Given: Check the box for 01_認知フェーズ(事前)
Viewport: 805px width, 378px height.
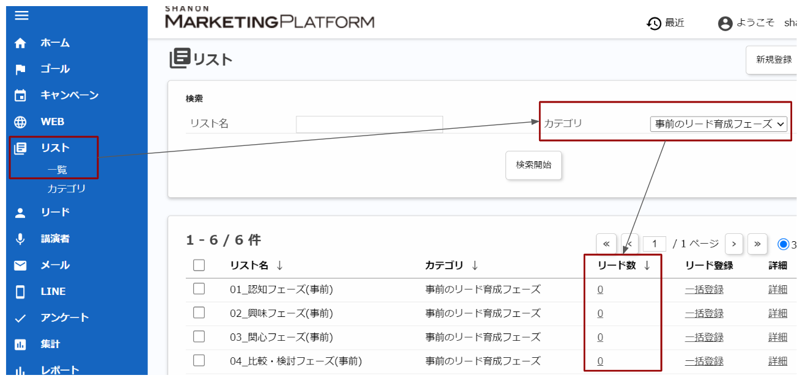Looking at the screenshot, I should pyautogui.click(x=199, y=289).
